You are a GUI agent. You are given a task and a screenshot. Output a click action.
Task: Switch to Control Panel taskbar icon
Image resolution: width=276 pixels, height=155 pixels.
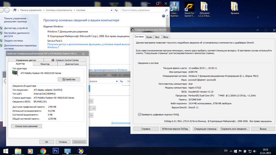pyautogui.click(x=68, y=151)
